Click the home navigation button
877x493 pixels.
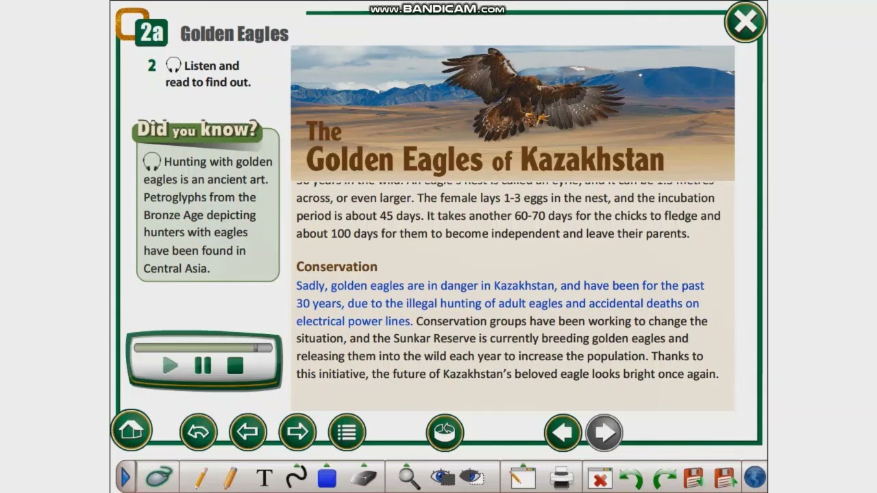click(131, 431)
